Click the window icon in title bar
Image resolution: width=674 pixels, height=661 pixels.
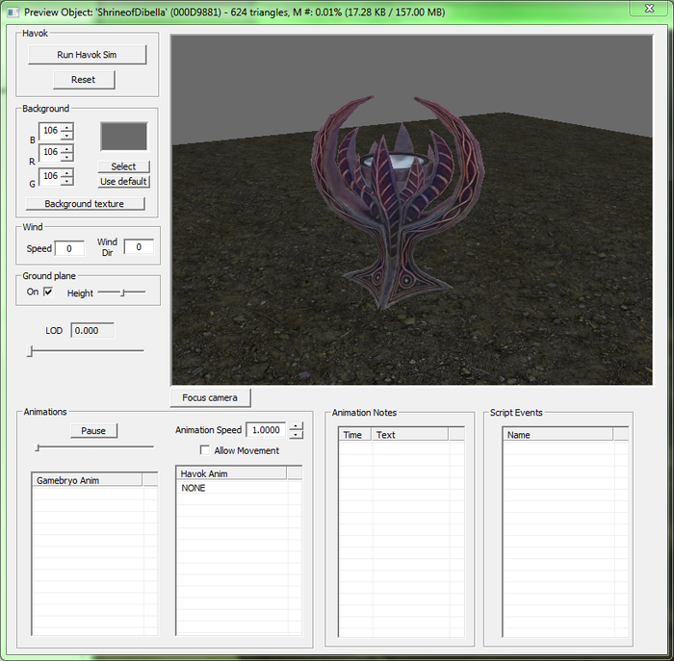tap(13, 12)
